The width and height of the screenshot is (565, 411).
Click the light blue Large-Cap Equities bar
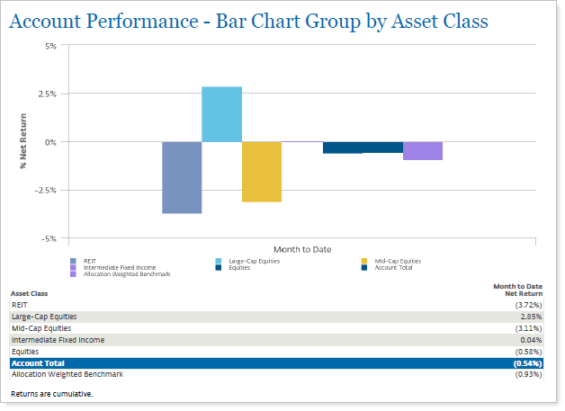pyautogui.click(x=221, y=114)
